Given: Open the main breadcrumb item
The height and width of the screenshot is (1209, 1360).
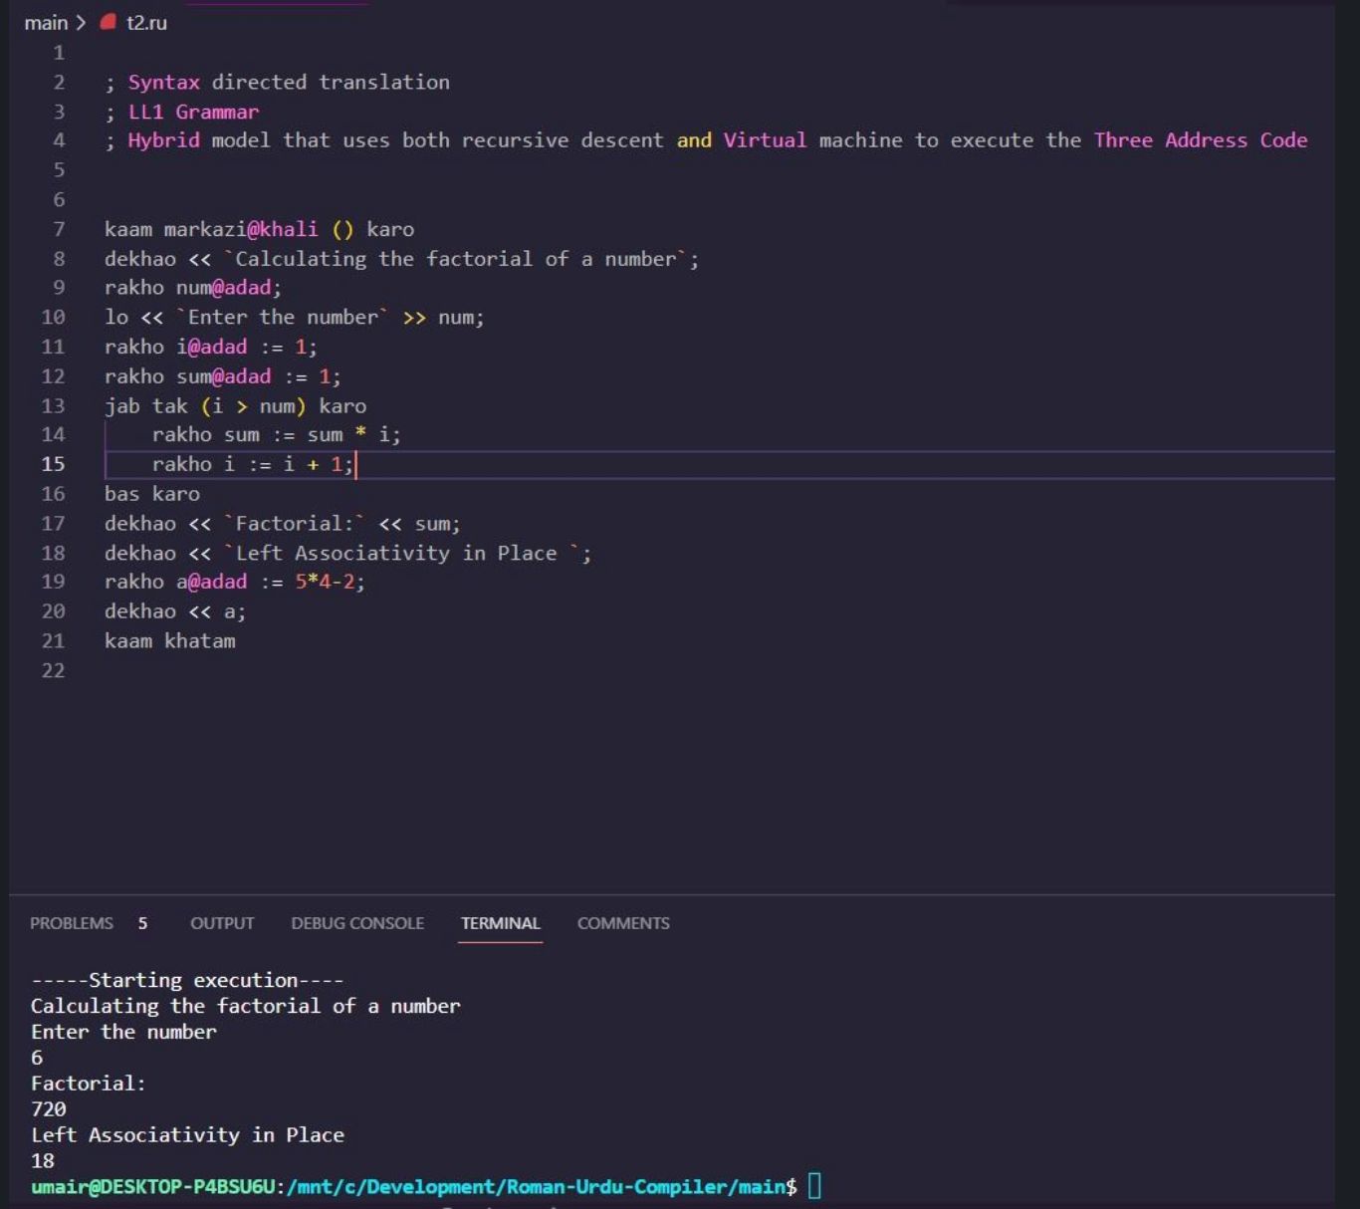Looking at the screenshot, I should 46,22.
